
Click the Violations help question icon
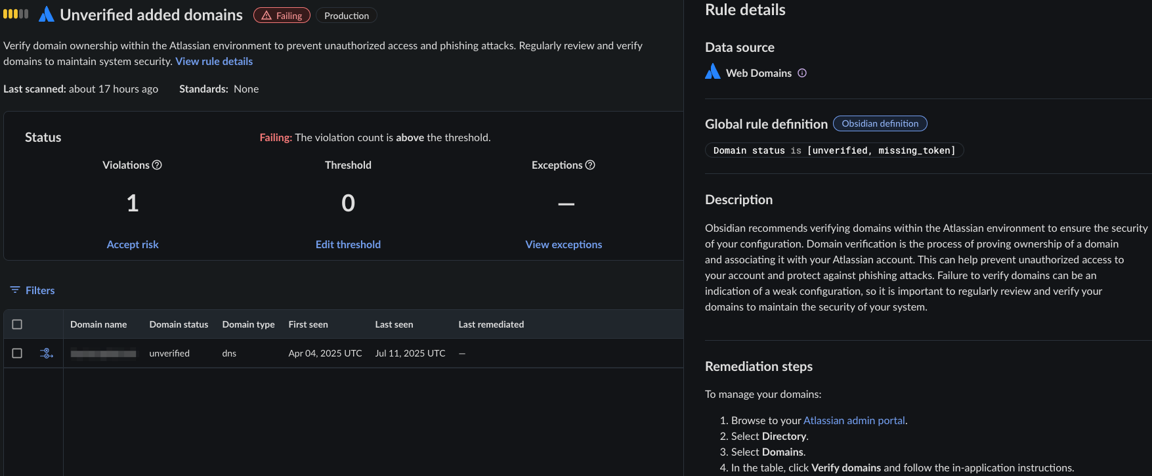tap(157, 165)
